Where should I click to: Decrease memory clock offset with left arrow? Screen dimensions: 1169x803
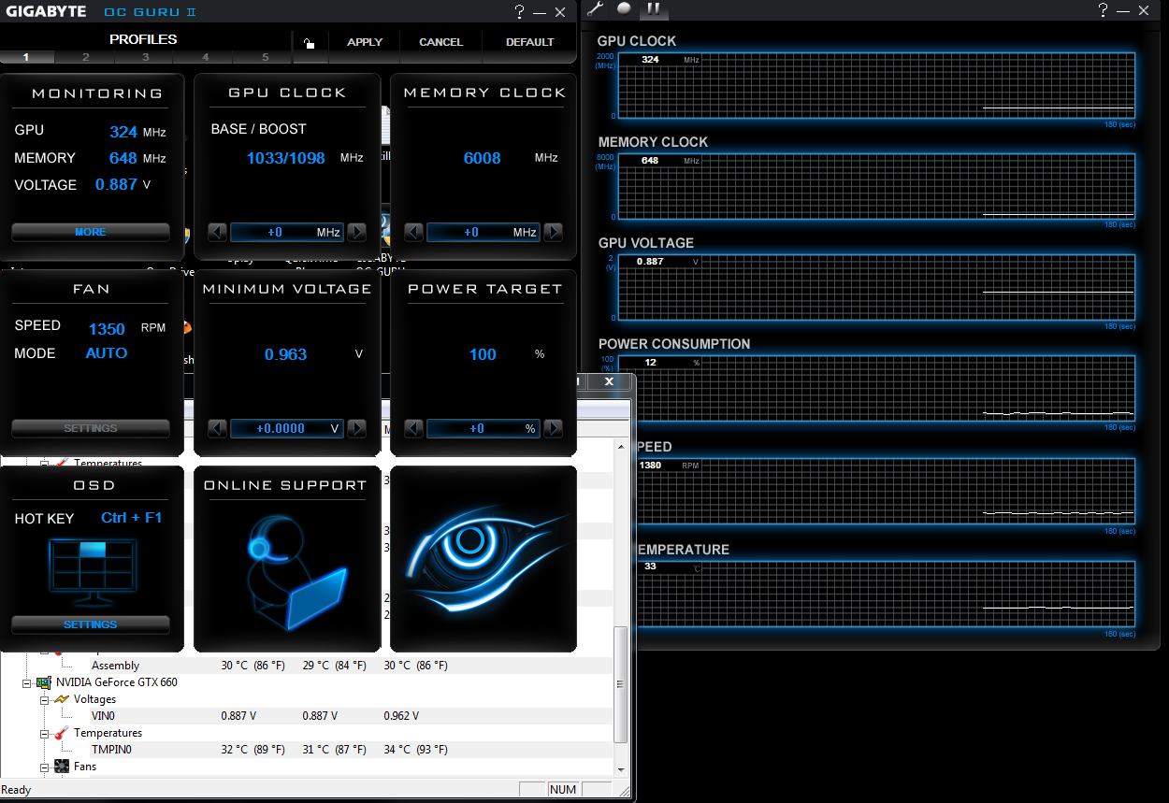pyautogui.click(x=413, y=232)
